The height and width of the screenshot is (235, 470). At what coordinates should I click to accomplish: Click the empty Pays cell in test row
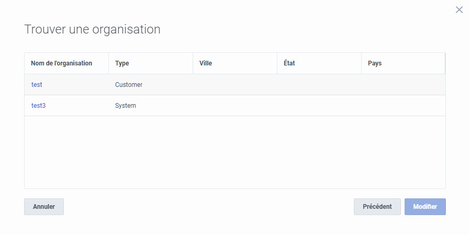403,85
